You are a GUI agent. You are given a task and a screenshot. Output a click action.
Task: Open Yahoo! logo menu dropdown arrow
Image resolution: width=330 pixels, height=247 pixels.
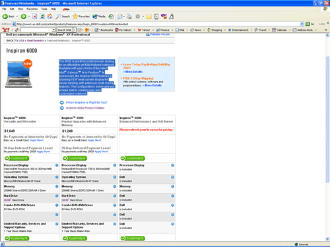click(x=12, y=30)
